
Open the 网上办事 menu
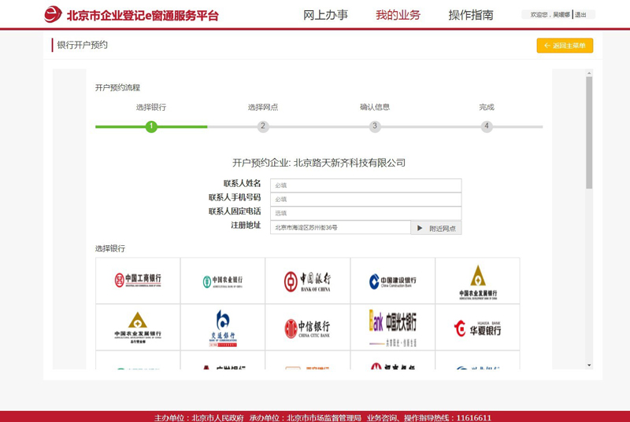point(325,15)
